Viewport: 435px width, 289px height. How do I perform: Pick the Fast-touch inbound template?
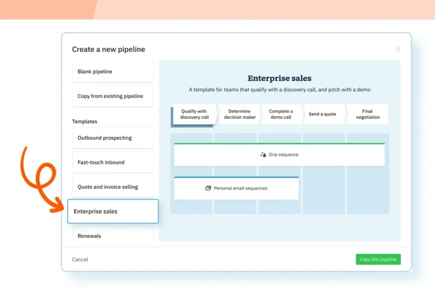[113, 162]
